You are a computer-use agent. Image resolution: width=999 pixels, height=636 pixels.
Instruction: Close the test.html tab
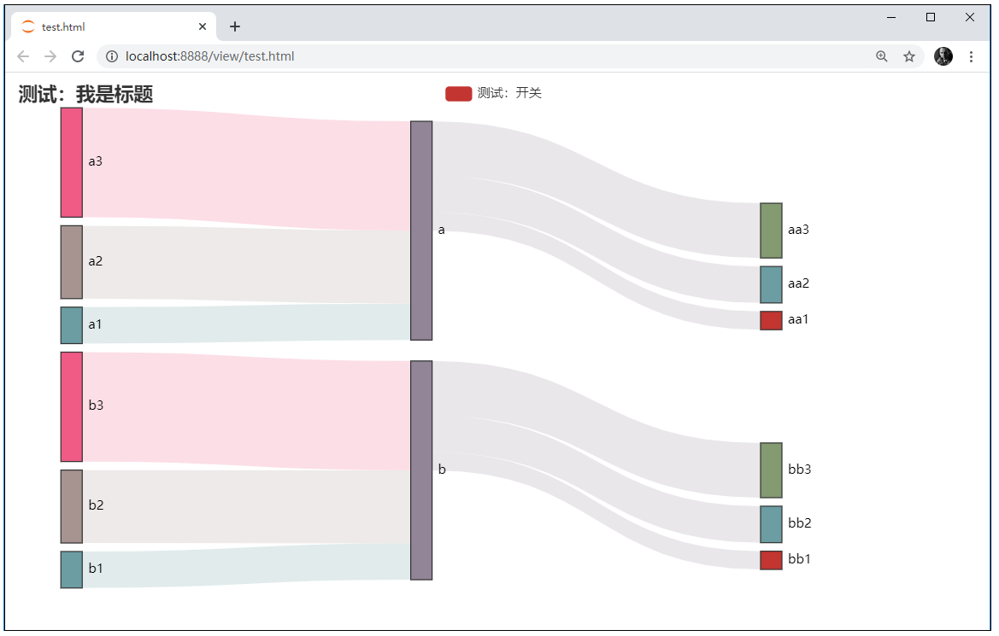(x=203, y=26)
